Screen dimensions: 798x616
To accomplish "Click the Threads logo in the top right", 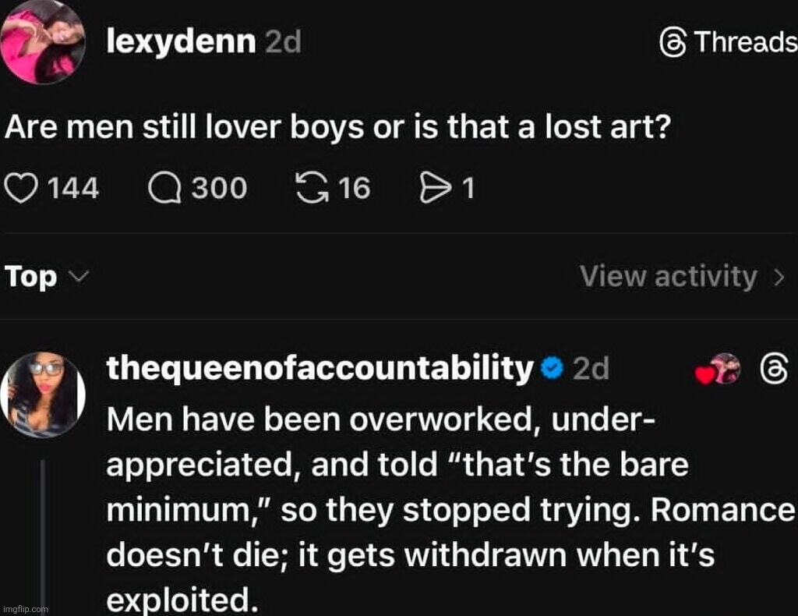I will (673, 41).
